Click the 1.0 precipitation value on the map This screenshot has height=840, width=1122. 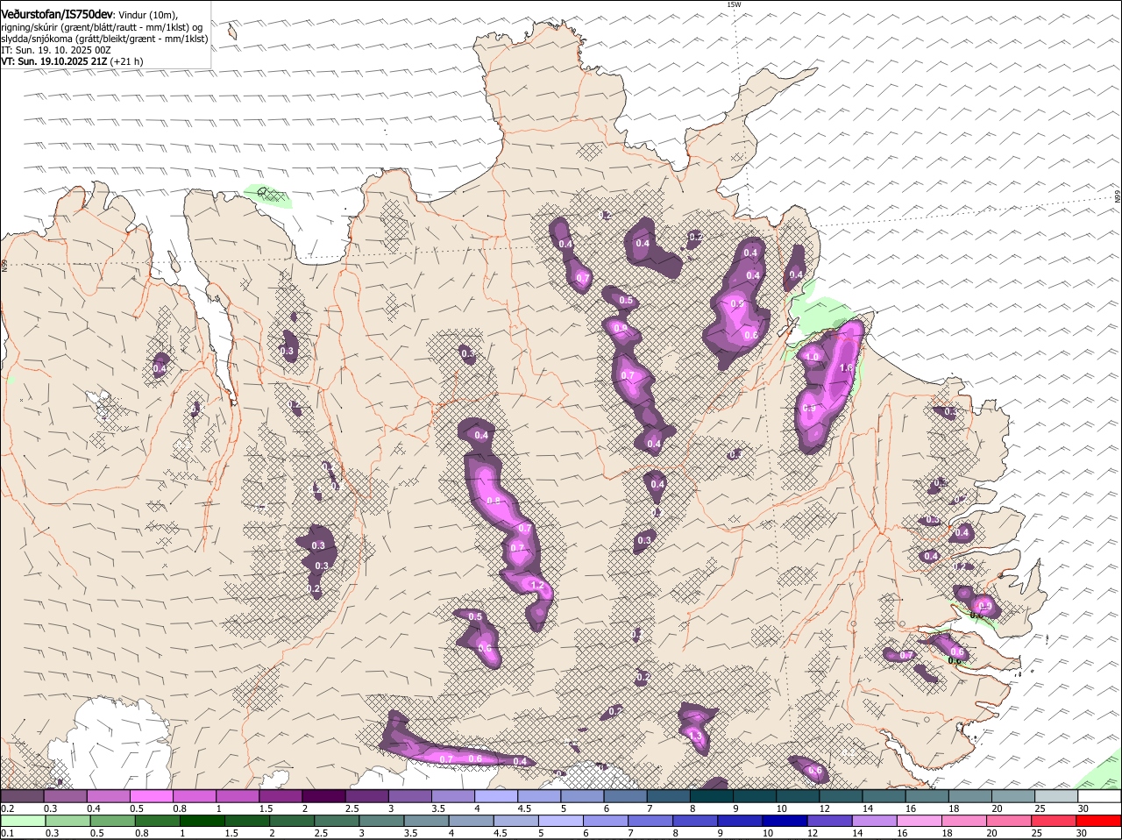coord(812,357)
